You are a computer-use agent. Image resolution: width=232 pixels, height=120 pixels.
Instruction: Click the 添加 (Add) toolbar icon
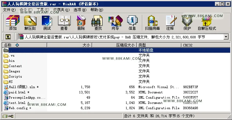[x=13, y=23]
